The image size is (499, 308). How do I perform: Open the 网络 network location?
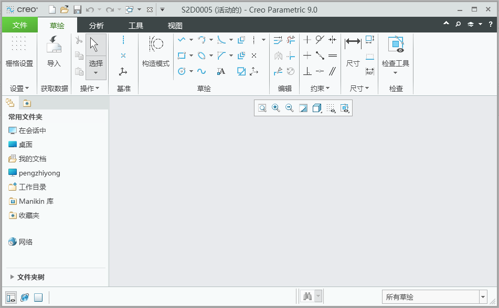tap(20, 242)
